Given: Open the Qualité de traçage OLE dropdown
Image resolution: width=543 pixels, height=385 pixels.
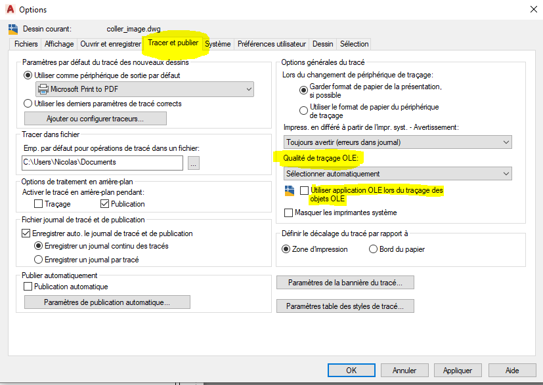Looking at the screenshot, I should point(398,174).
